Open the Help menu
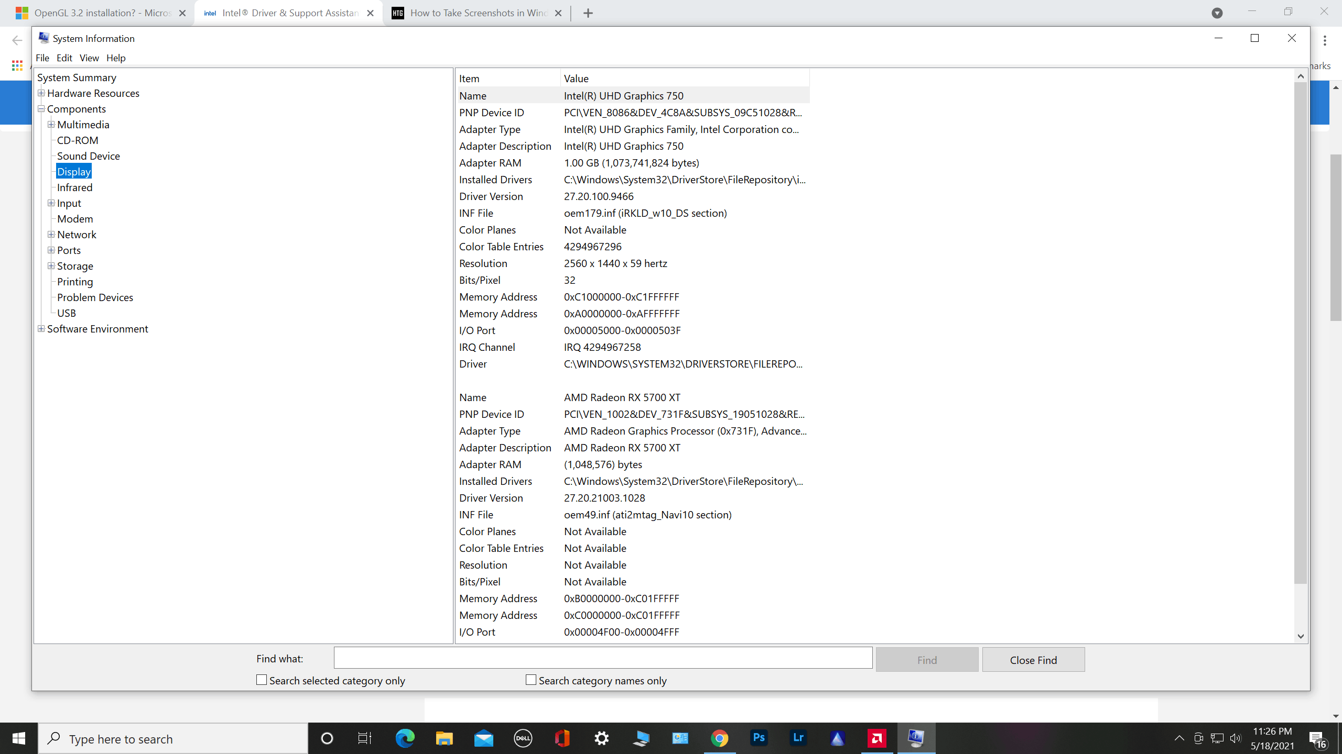This screenshot has height=754, width=1342. tap(115, 57)
